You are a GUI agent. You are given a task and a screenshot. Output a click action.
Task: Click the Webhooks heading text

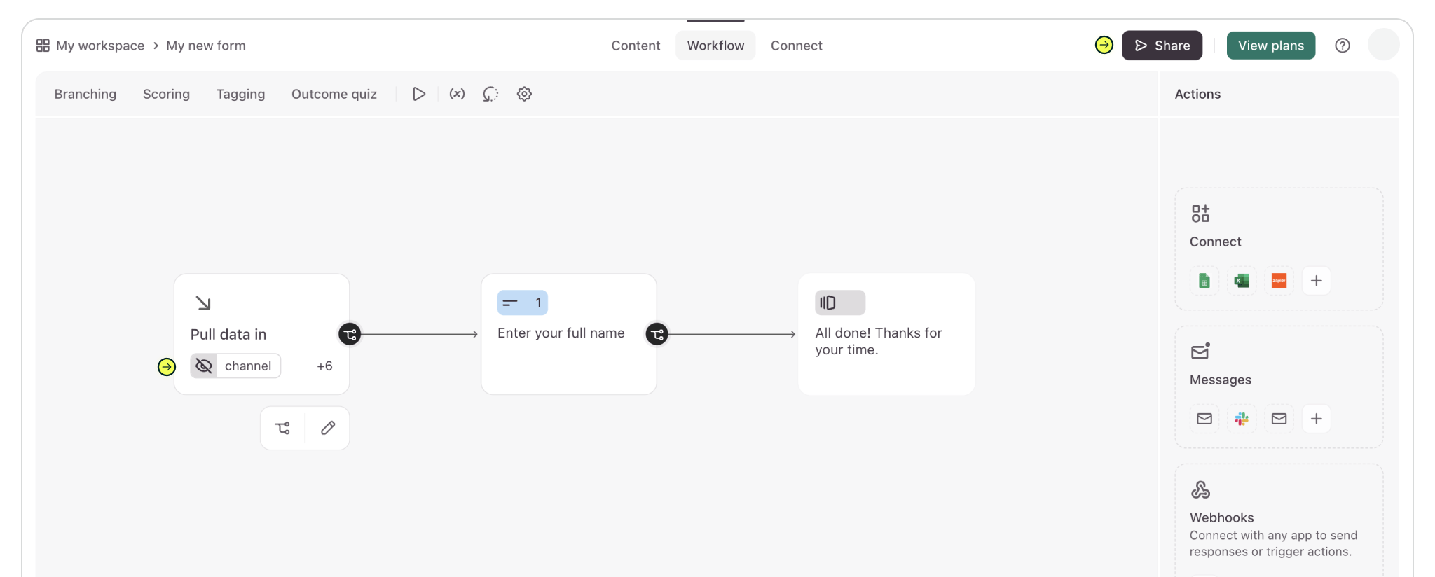(1221, 517)
